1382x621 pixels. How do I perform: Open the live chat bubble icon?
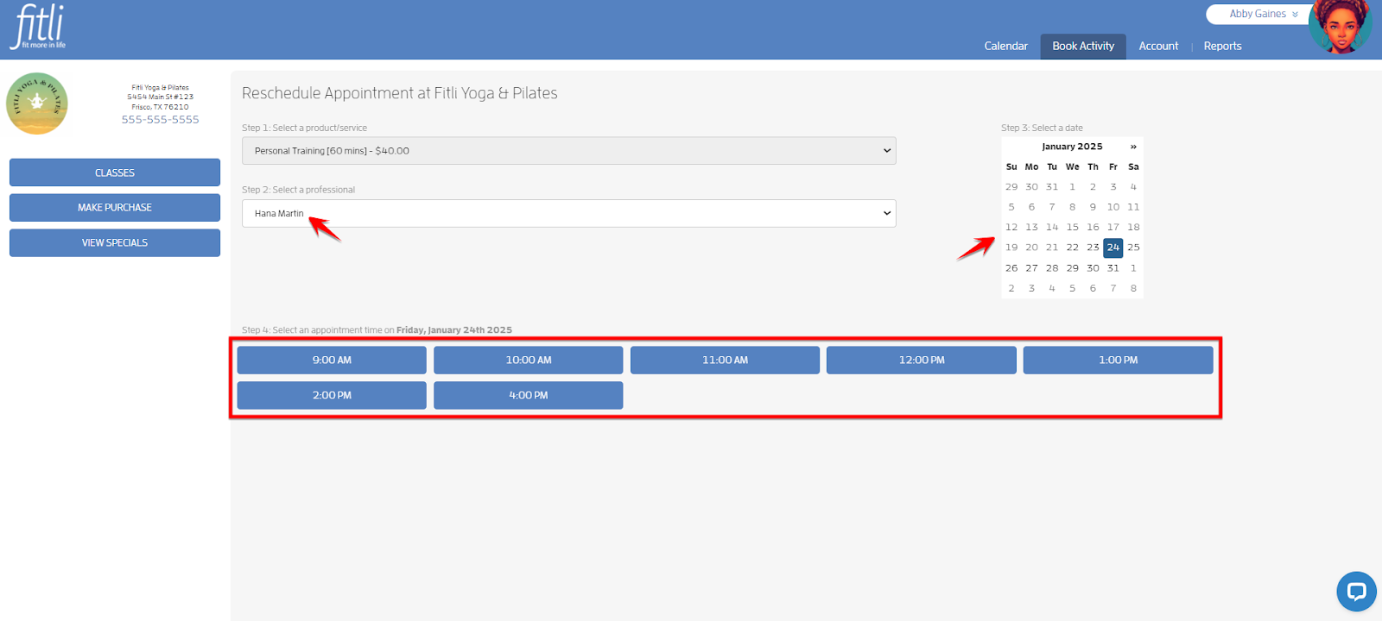pyautogui.click(x=1356, y=592)
